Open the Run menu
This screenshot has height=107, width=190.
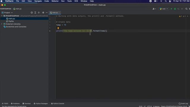point(63,1)
